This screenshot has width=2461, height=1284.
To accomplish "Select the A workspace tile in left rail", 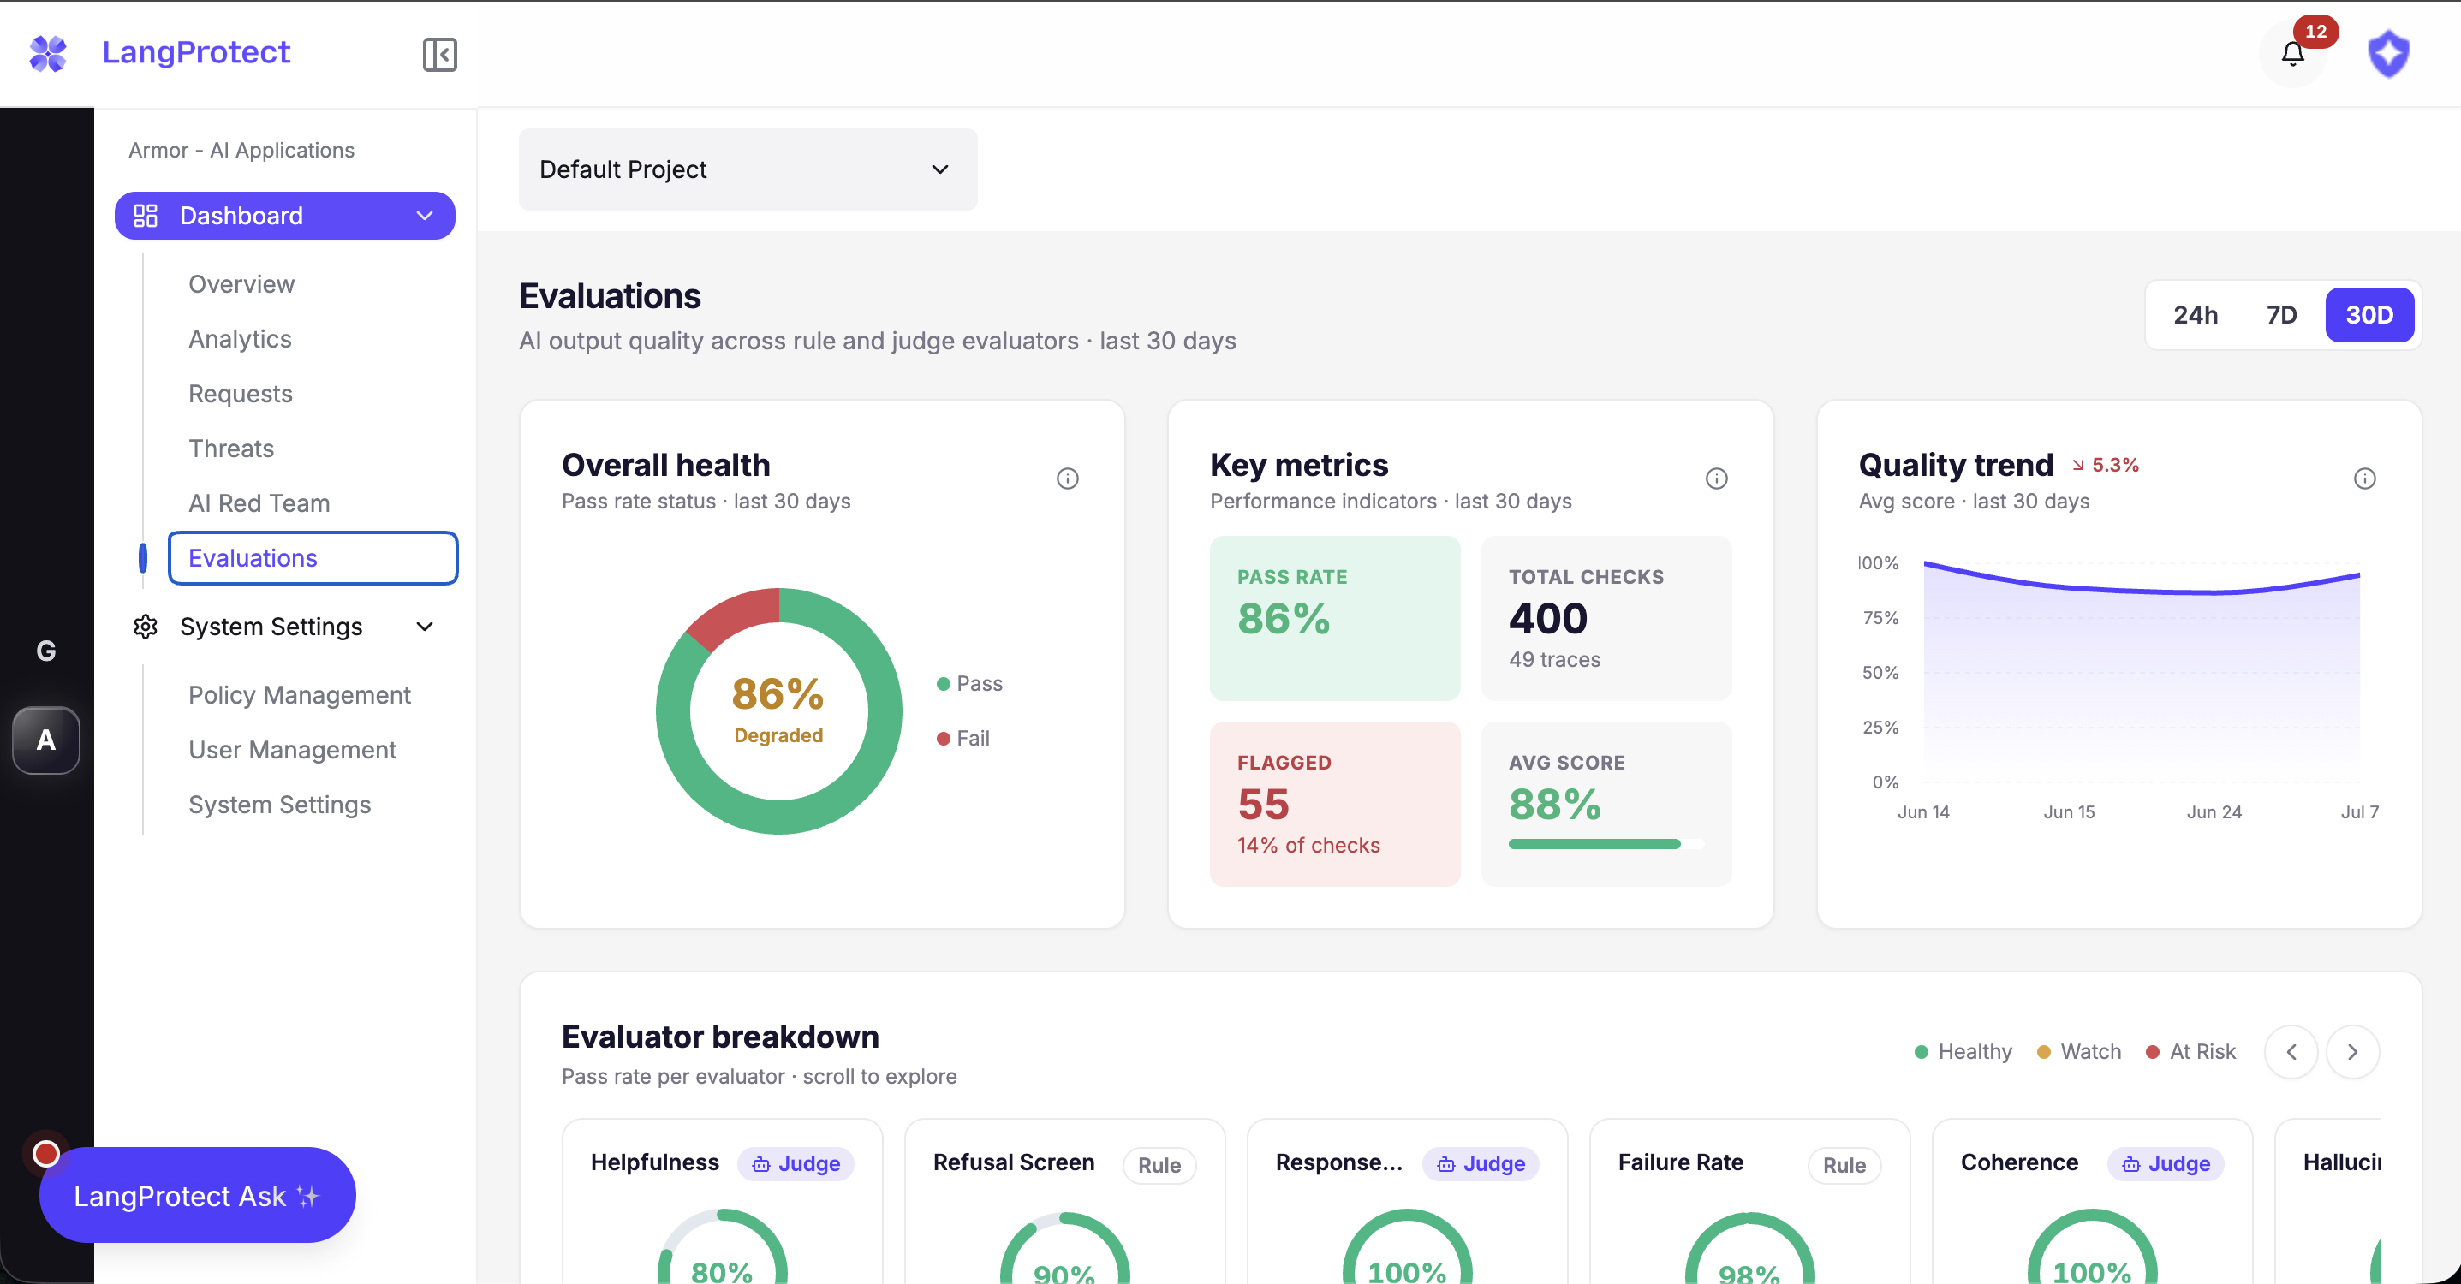I will click(x=46, y=740).
